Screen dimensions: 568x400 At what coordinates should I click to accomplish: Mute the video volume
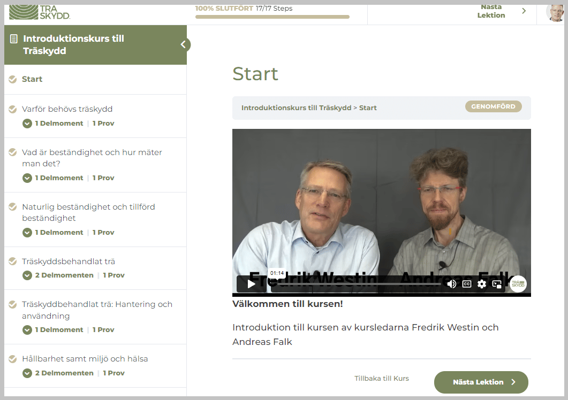[452, 284]
